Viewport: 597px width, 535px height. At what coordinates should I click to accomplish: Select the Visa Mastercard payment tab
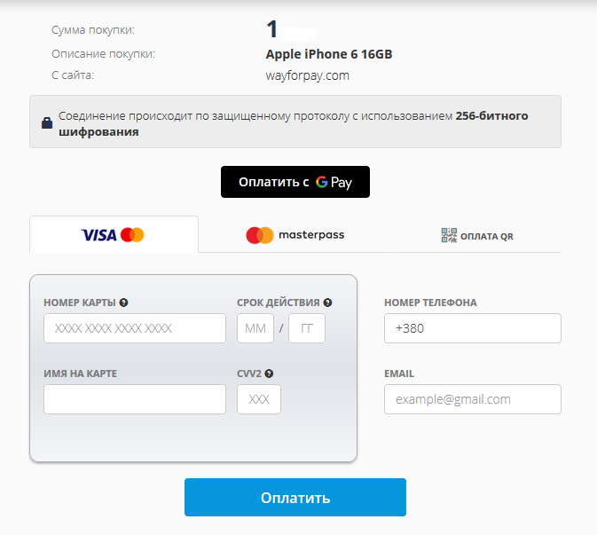[114, 234]
